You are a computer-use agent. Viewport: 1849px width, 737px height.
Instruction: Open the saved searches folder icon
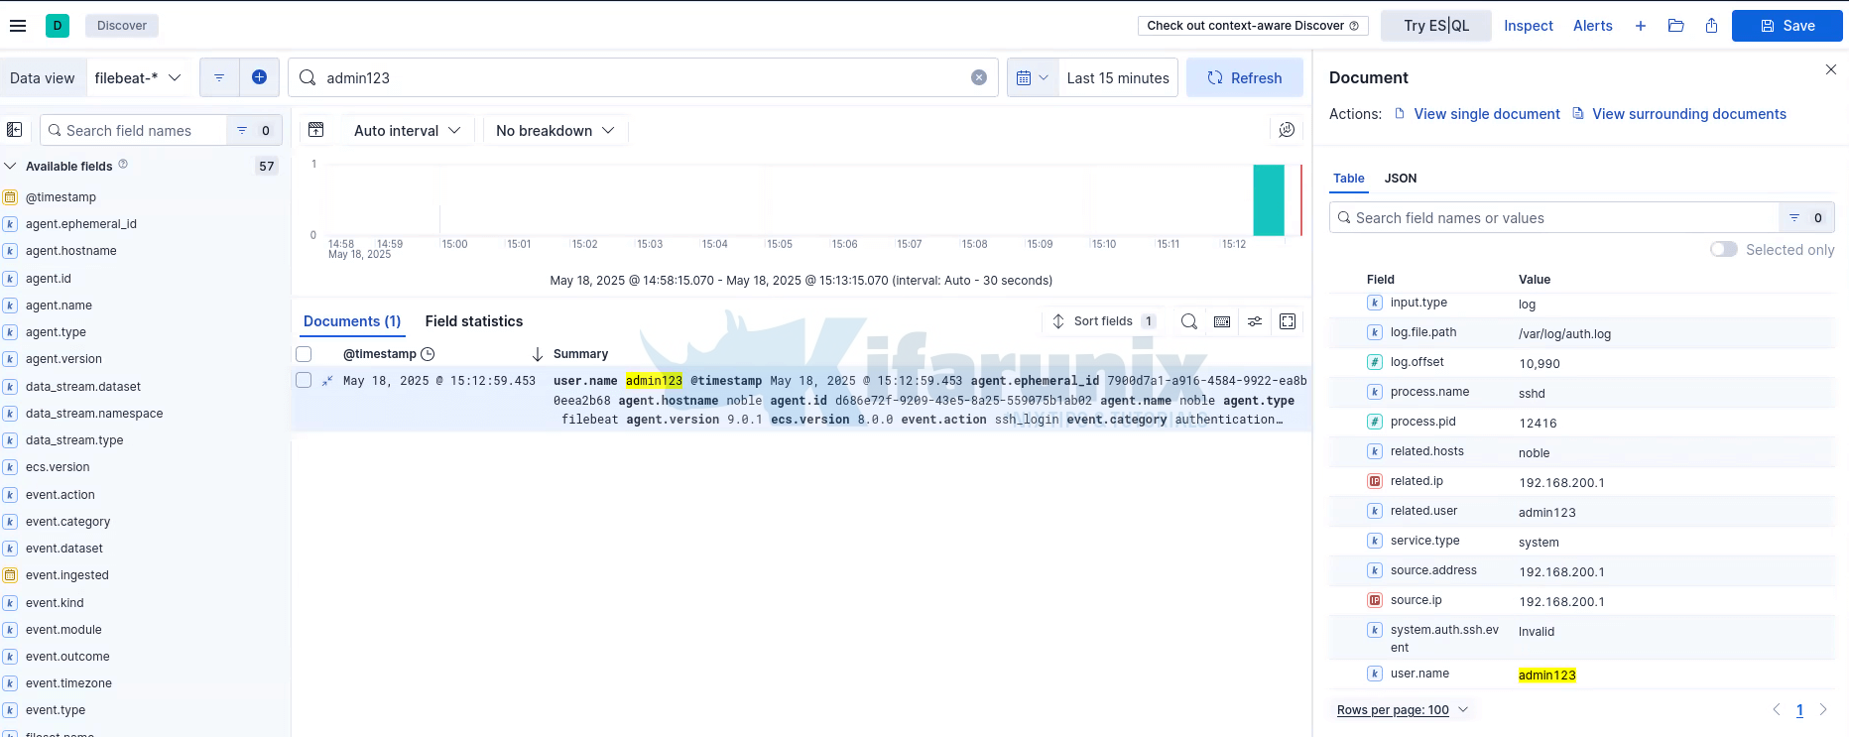1675,26
